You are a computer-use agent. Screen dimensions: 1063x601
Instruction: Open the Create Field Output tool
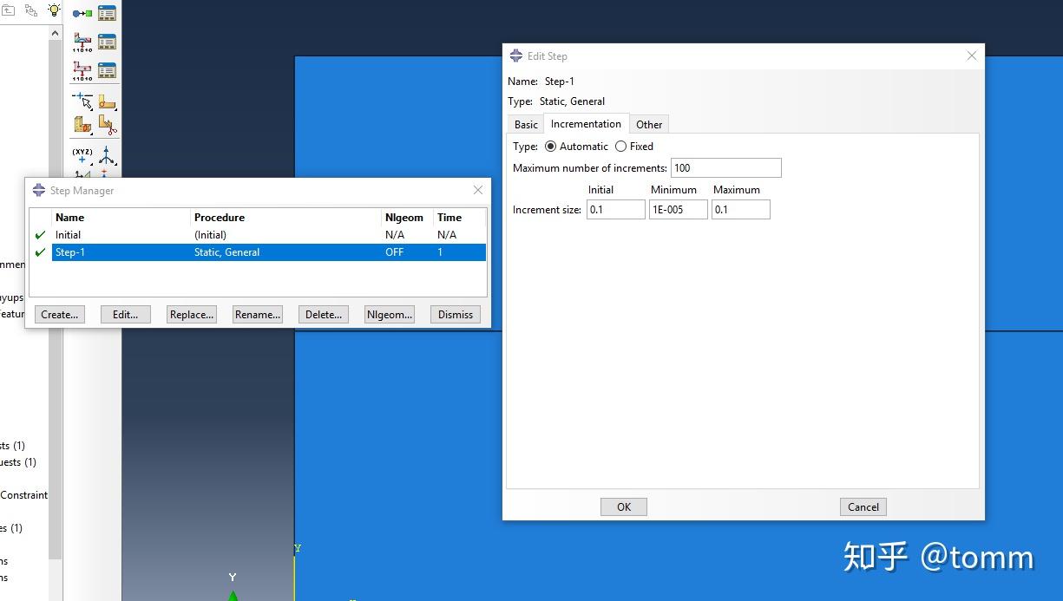(83, 42)
